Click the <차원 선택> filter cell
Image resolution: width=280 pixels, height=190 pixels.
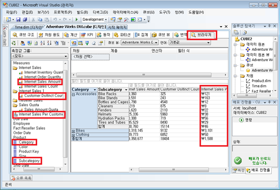click(90, 57)
